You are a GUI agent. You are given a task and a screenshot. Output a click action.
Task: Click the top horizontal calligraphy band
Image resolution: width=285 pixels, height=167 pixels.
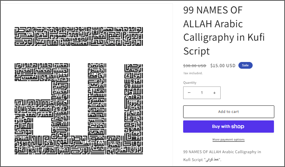click(x=79, y=37)
